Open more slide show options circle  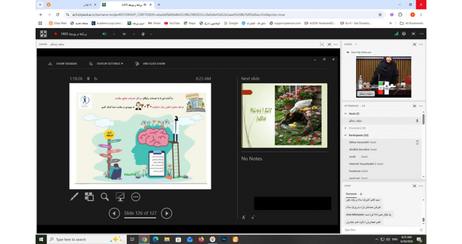(135, 197)
